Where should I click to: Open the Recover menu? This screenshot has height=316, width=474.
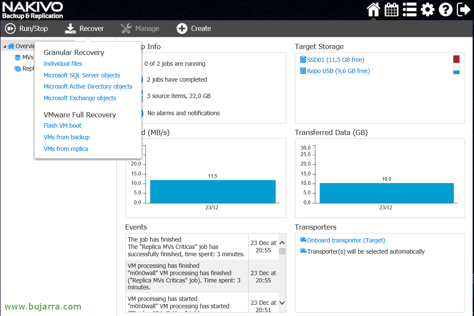84,28
